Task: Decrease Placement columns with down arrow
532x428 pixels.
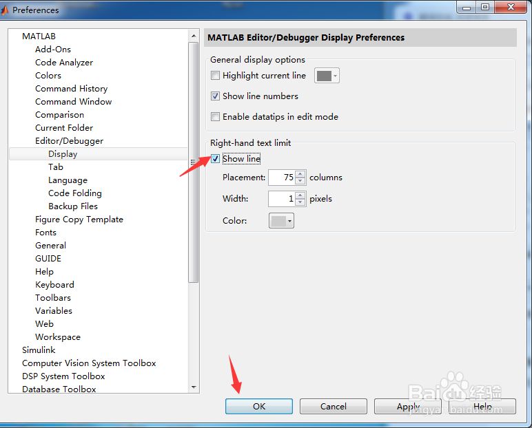Action: [300, 181]
